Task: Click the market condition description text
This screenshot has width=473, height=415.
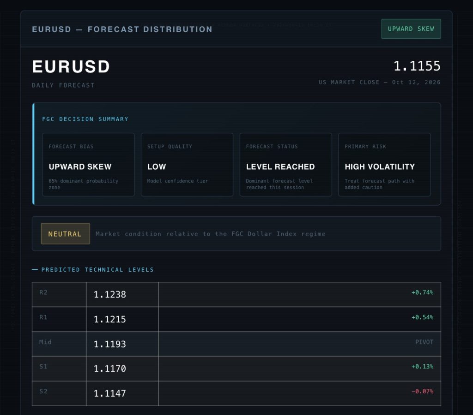Action: pos(211,234)
